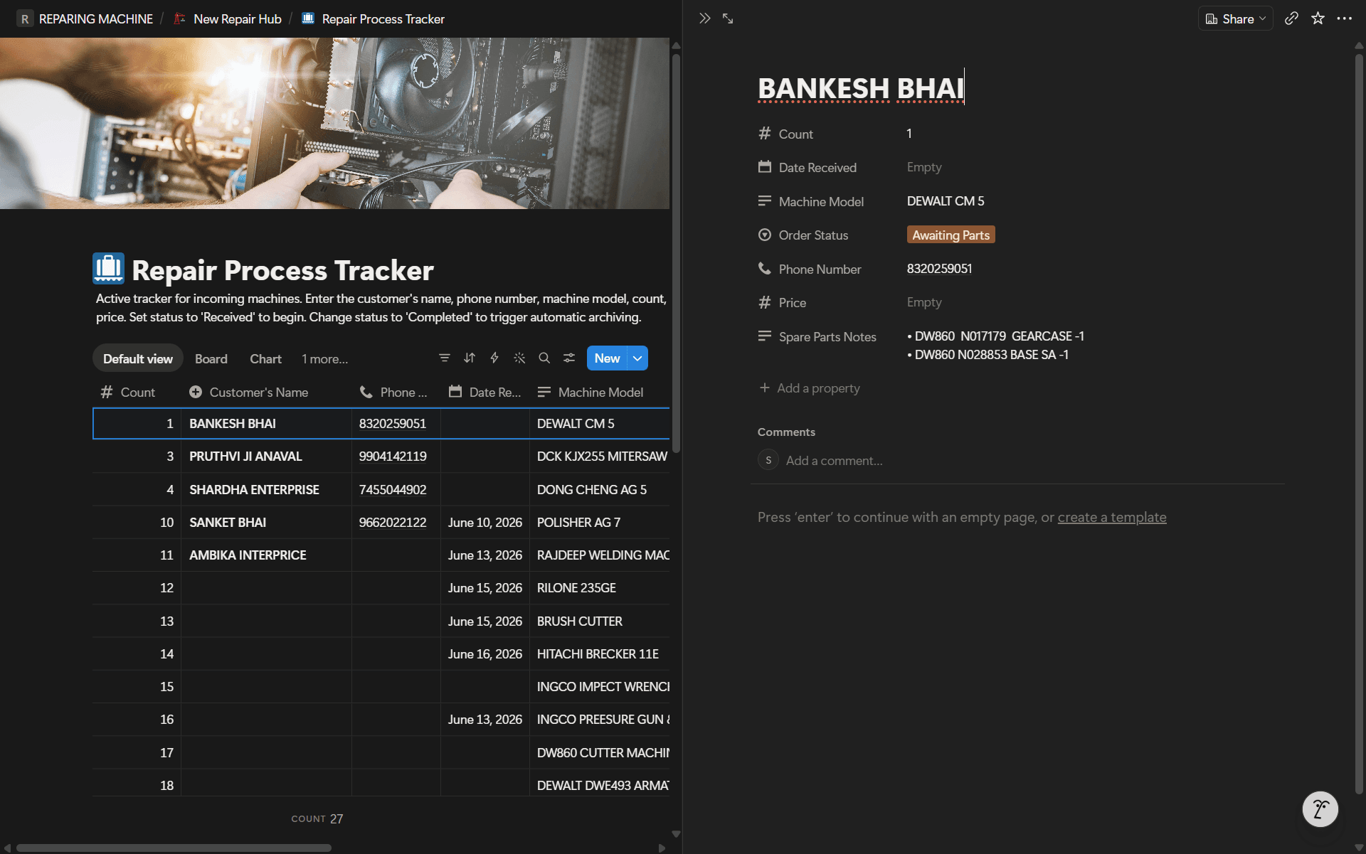The height and width of the screenshot is (854, 1366).
Task: Click the Add a comment field
Action: pyautogui.click(x=834, y=461)
